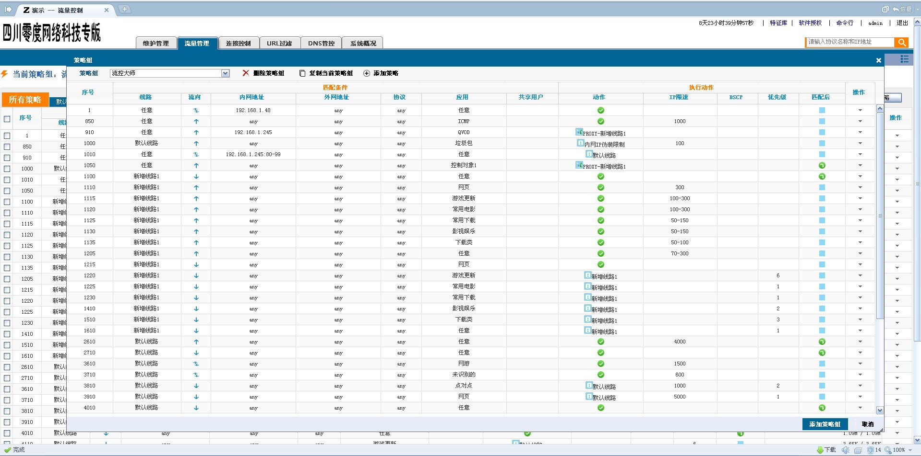Viewport: 921px width, 456px height.
Task: Open the 软件授权 link
Action: pos(810,23)
